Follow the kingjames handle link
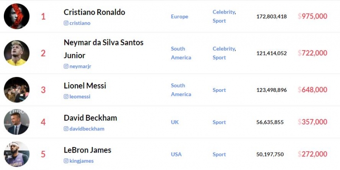The image size is (340, 170). coord(82,161)
